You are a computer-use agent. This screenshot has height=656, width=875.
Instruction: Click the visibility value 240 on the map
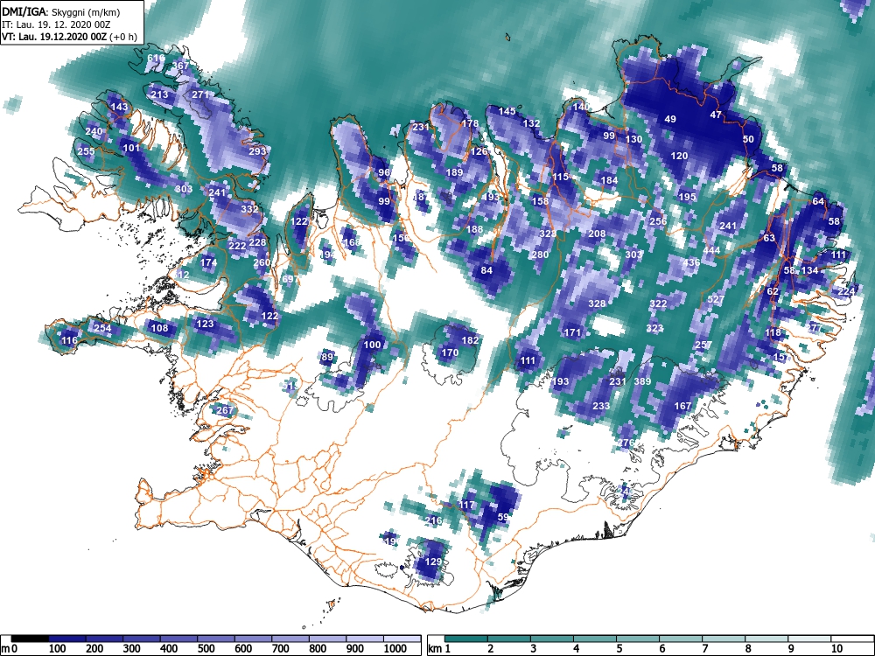click(x=94, y=132)
